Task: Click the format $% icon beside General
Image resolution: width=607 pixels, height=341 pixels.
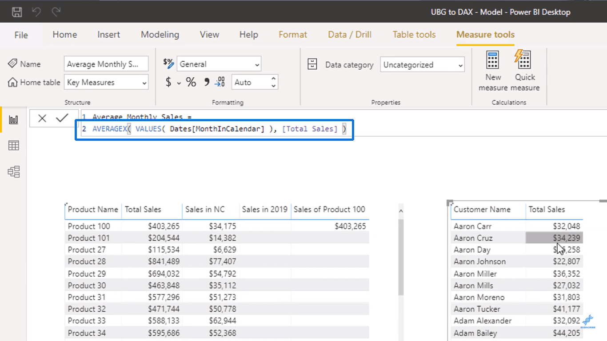Action: point(168,63)
